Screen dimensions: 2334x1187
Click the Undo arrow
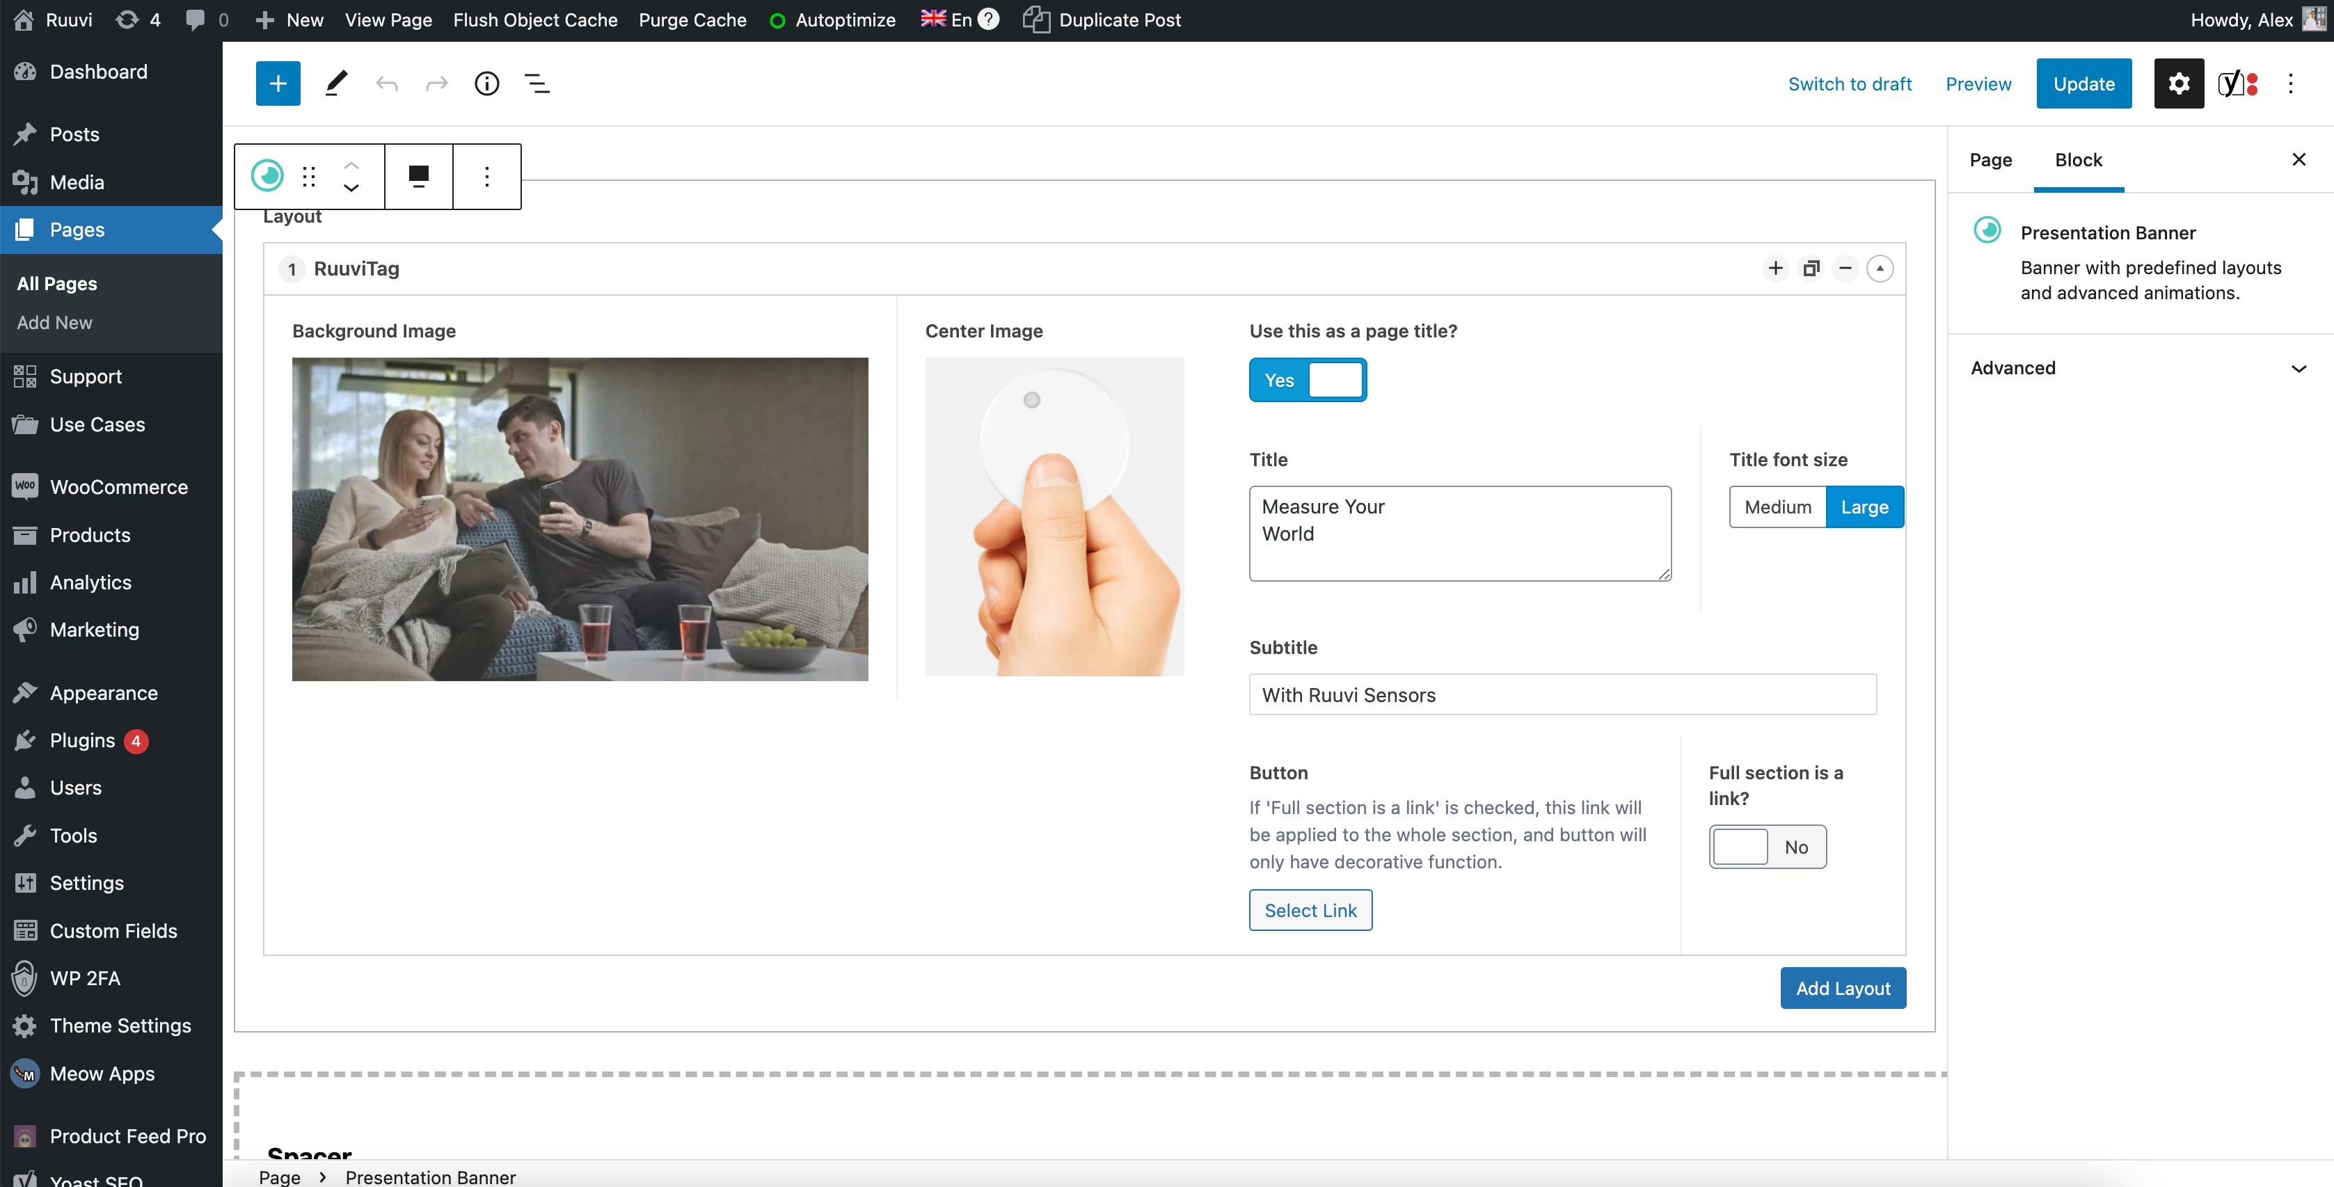point(387,83)
